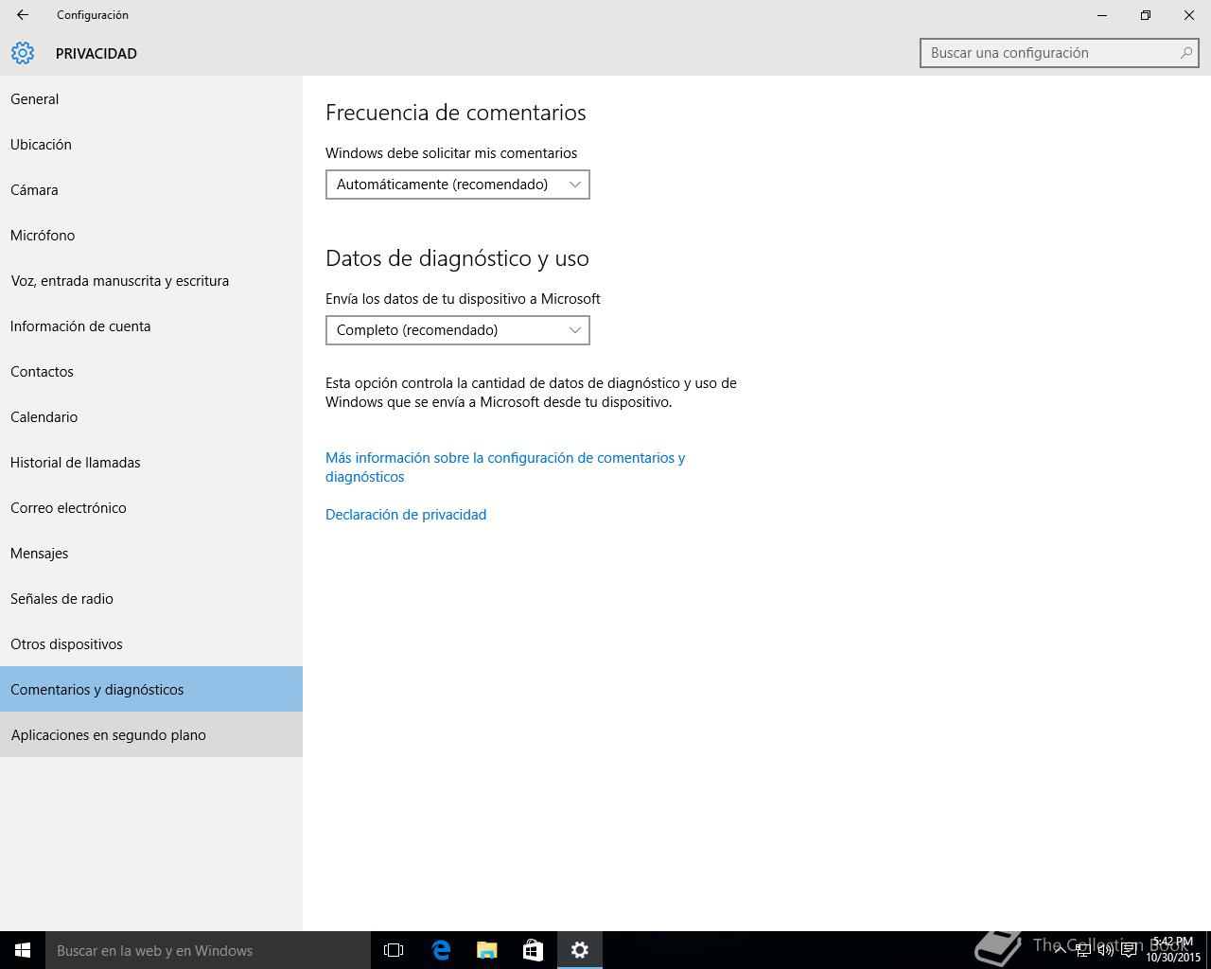Open the Windows Start menu
This screenshot has height=969, width=1211.
pyautogui.click(x=23, y=950)
